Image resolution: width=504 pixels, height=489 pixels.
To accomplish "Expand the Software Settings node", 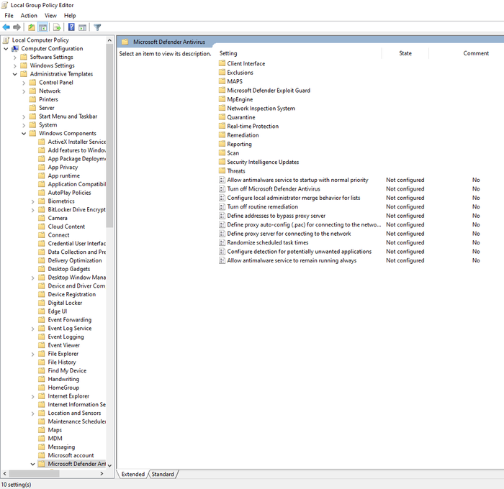I will [x=15, y=58].
